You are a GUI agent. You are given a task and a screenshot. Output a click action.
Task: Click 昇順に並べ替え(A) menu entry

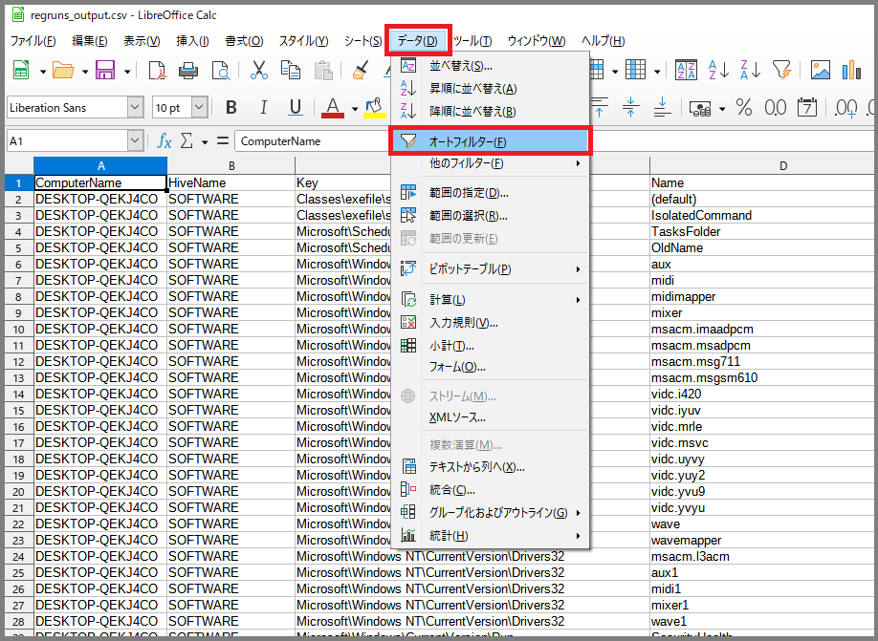[490, 89]
